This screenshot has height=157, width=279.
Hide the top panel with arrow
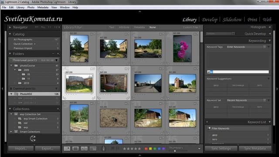[139, 11]
